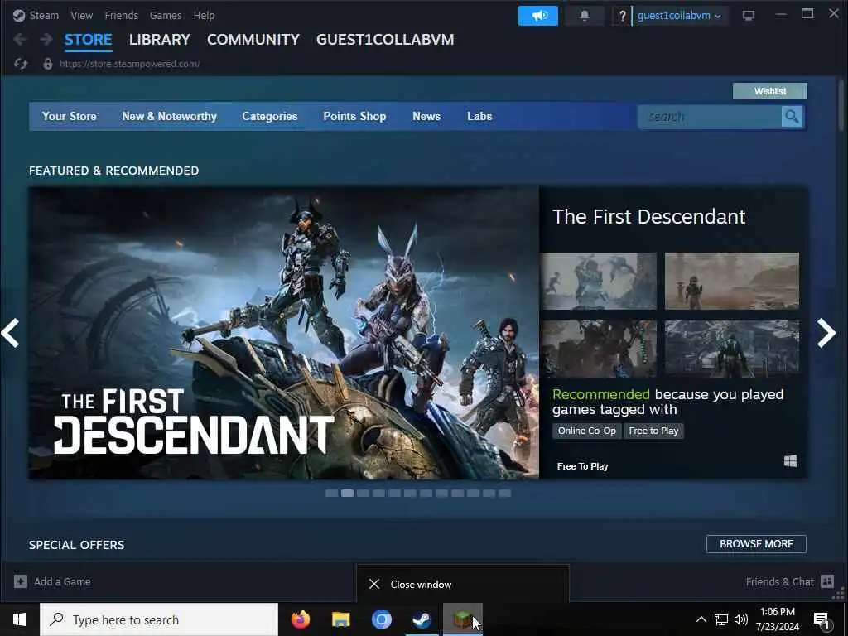Click the store URL address text
Screen dimensions: 848x636
(129, 64)
